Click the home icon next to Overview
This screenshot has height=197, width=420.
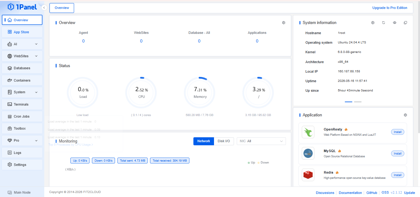(10, 20)
